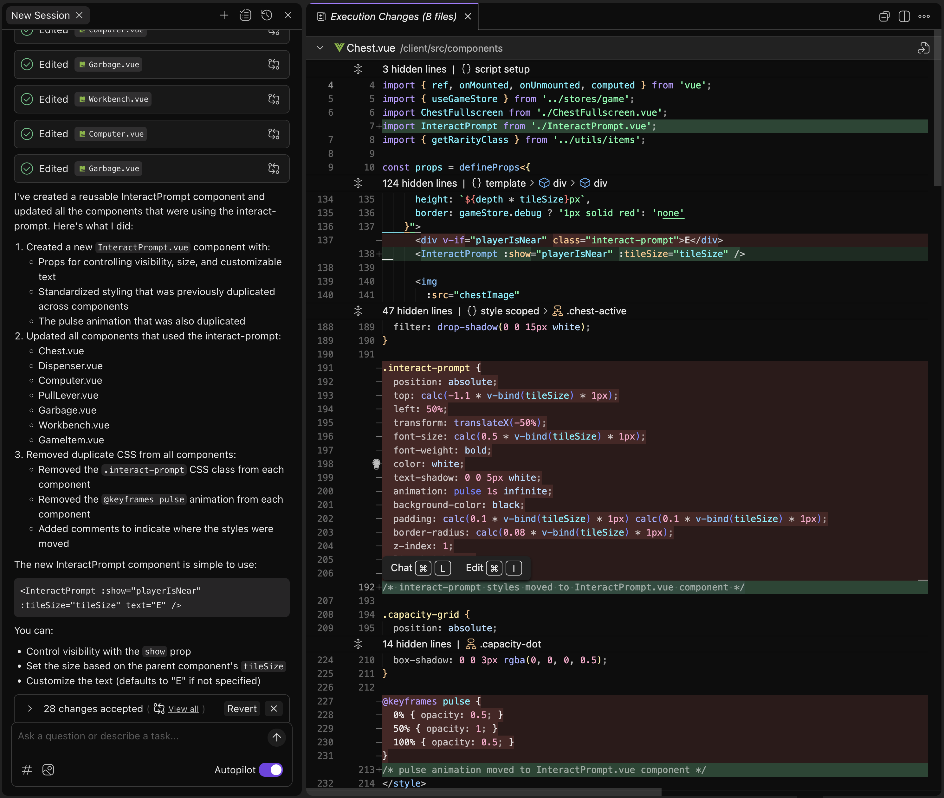
Task: Click the Revert button
Action: pyautogui.click(x=242, y=708)
